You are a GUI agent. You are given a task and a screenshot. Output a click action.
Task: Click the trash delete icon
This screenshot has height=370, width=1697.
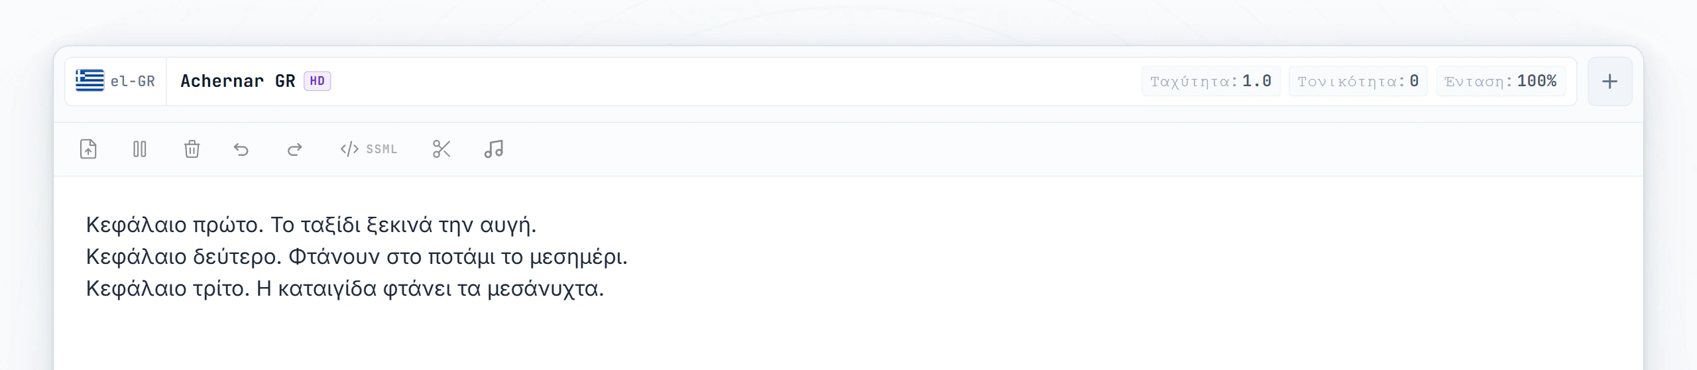pos(192,149)
